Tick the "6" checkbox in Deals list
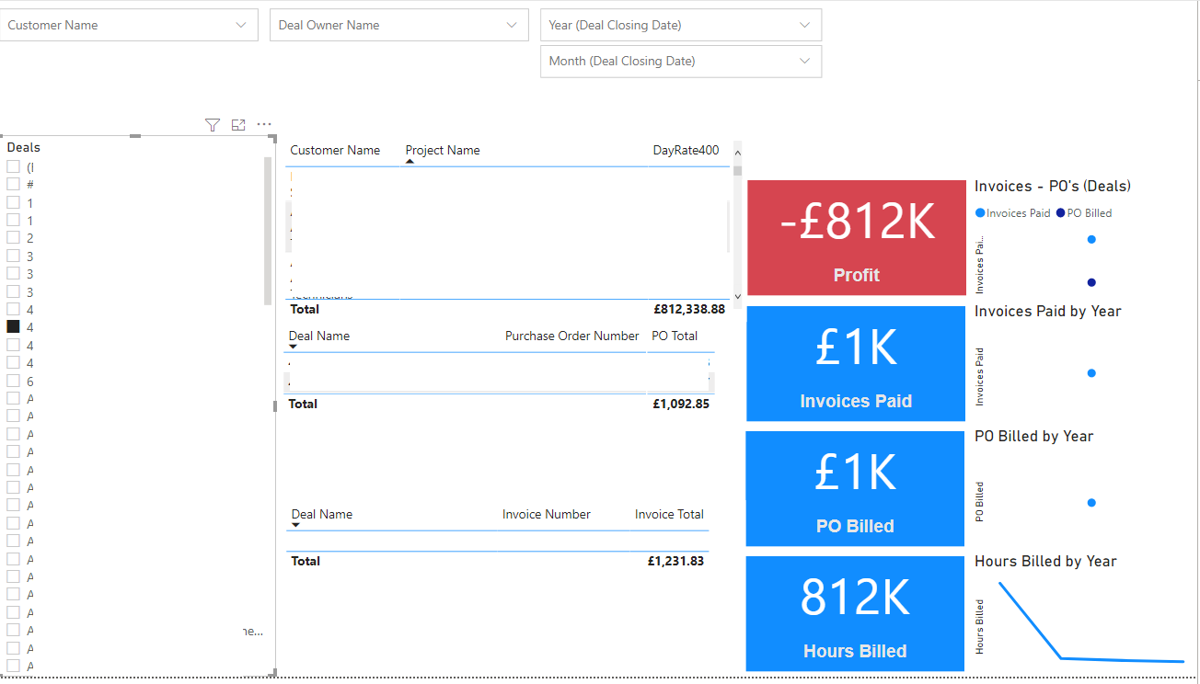The height and width of the screenshot is (684, 1200). (14, 382)
